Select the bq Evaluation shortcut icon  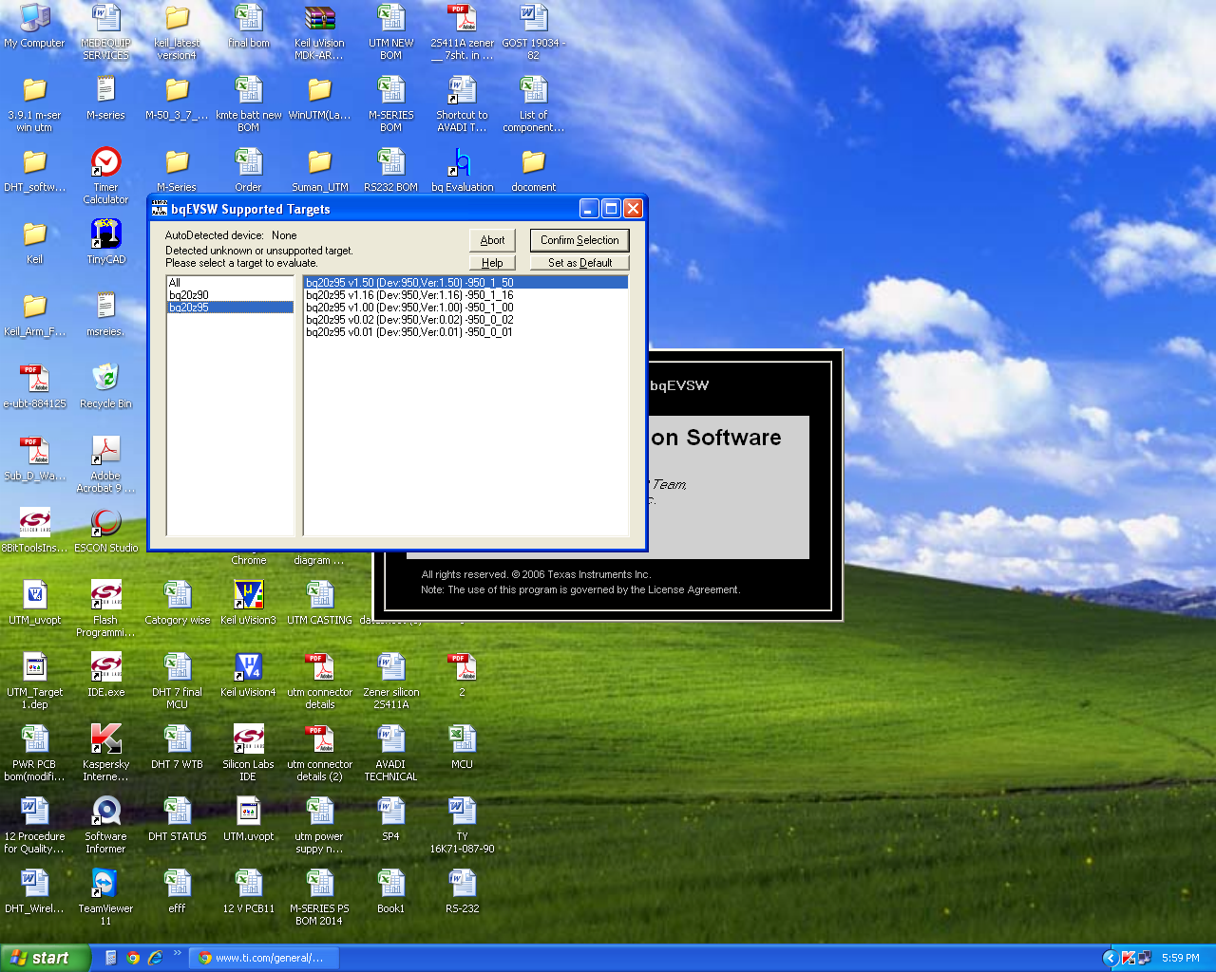click(463, 170)
